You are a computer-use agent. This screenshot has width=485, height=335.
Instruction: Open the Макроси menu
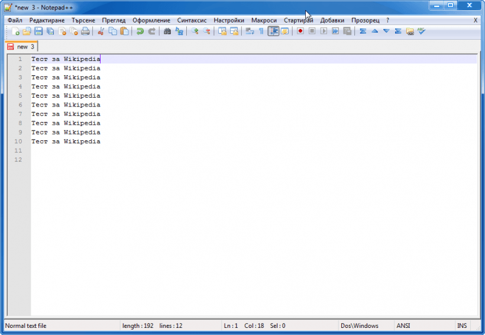tap(264, 20)
